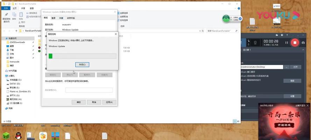Select CD 驱动器 (I:) in the sidebar

tap(16, 103)
